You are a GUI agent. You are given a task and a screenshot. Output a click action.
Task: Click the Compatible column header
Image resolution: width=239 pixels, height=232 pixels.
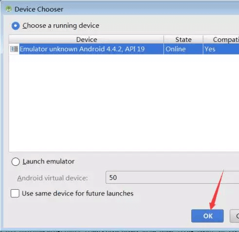(x=221, y=39)
